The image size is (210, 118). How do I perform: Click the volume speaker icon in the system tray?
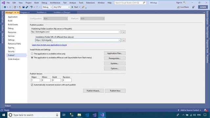click(195, 115)
